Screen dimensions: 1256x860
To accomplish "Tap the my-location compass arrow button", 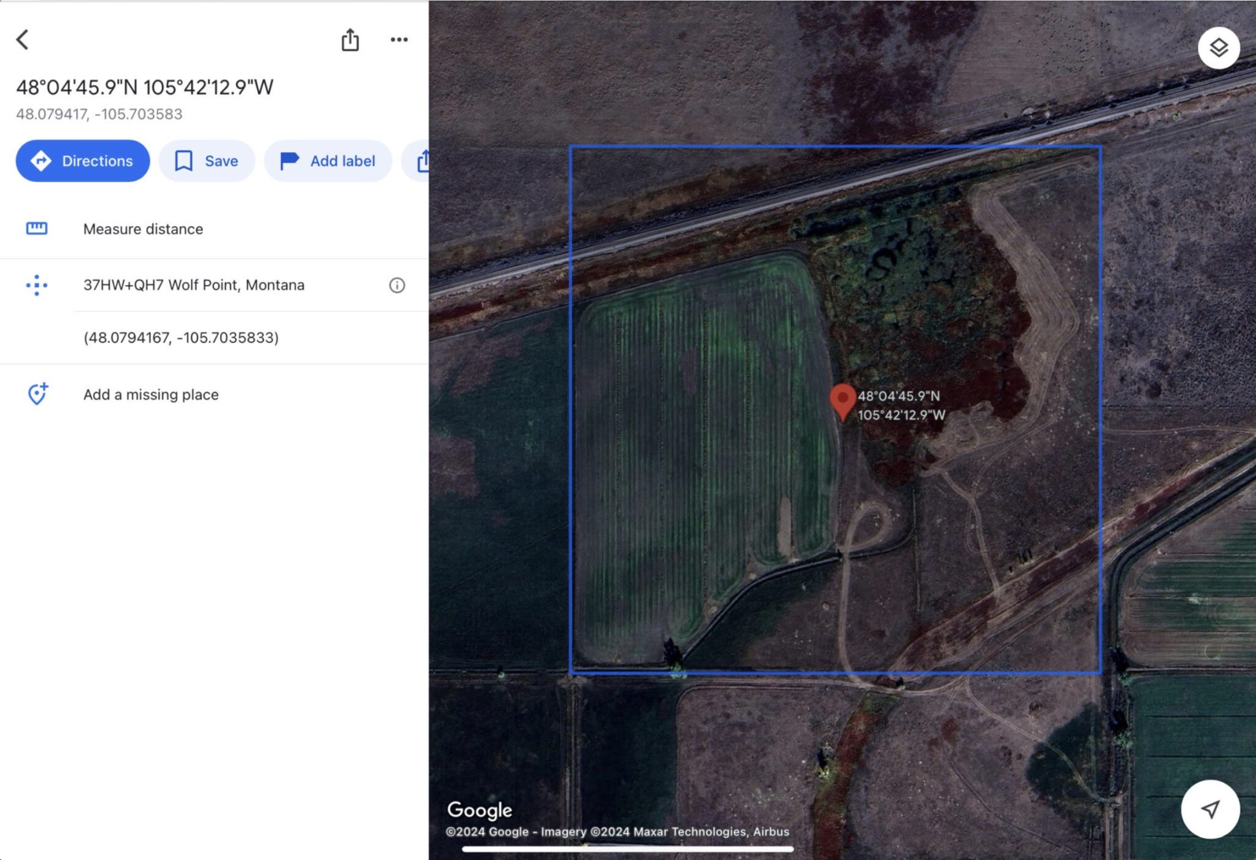I will click(x=1209, y=809).
